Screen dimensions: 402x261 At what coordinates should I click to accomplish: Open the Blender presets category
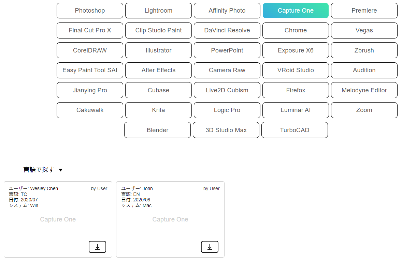pyautogui.click(x=157, y=130)
